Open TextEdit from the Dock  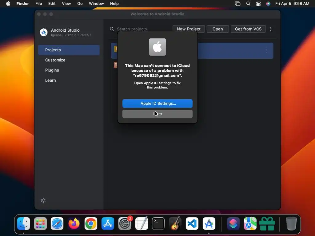[142, 224]
